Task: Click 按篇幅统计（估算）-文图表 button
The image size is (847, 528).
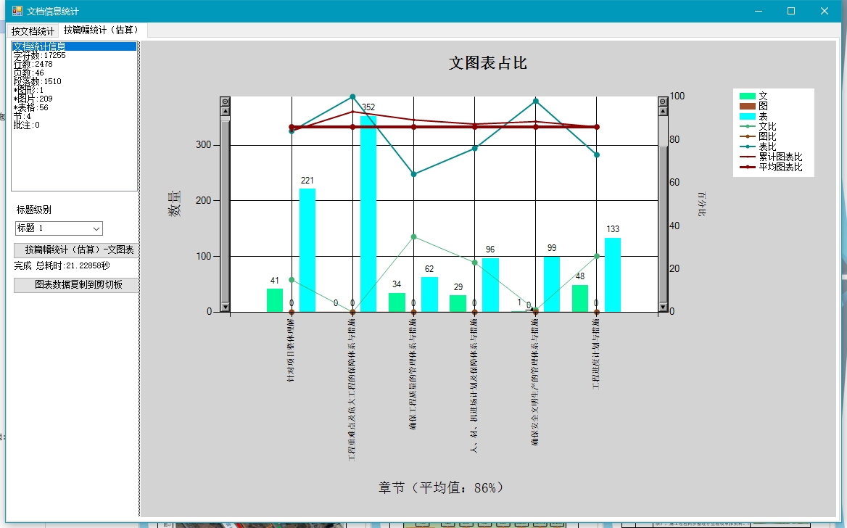Action: [x=75, y=250]
